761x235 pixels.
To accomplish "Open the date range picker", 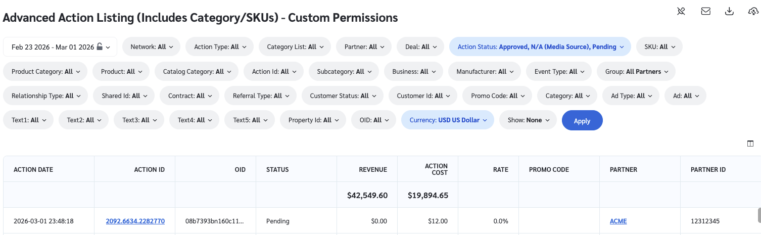I will tap(56, 47).
